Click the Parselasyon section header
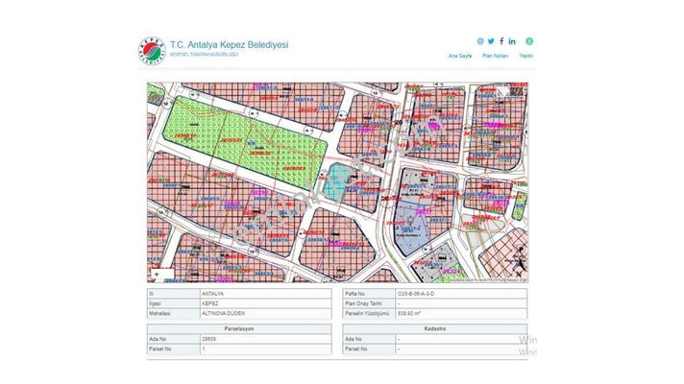The height and width of the screenshot is (384, 684). click(x=239, y=328)
